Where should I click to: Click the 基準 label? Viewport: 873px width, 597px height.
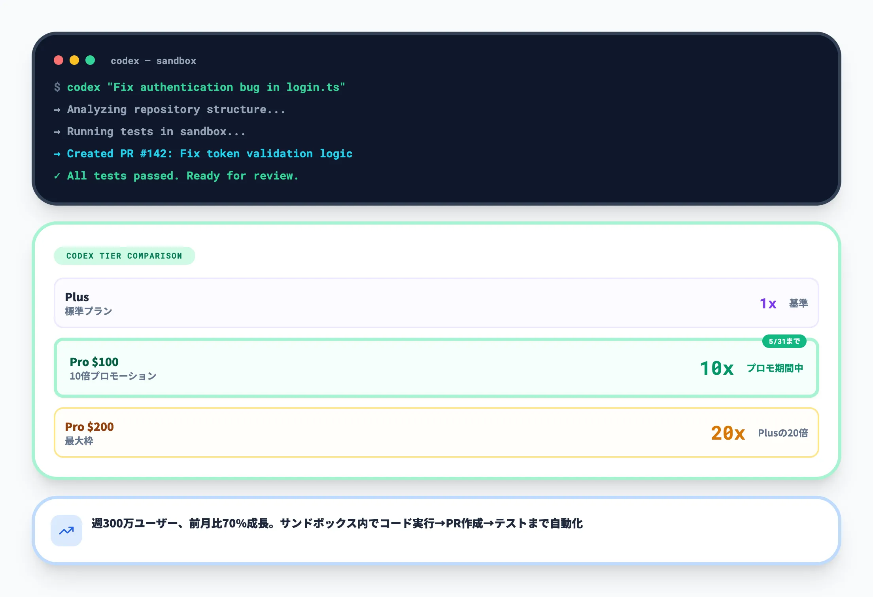[x=798, y=303]
